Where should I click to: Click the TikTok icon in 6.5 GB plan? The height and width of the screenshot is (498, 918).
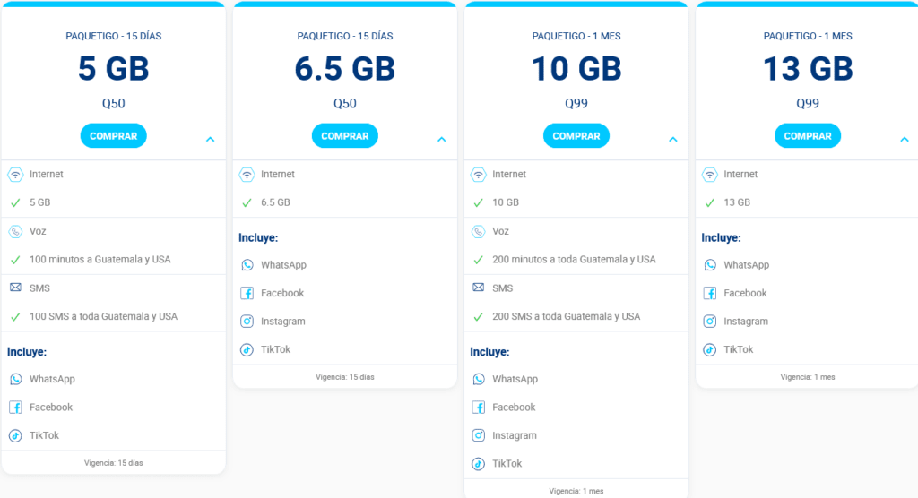247,349
